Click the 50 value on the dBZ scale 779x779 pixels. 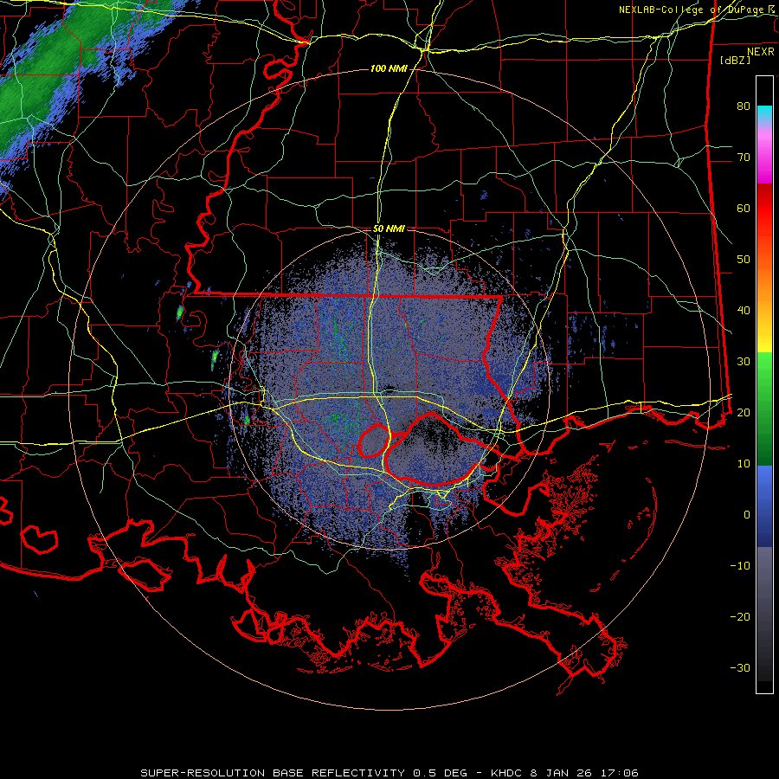[744, 260]
